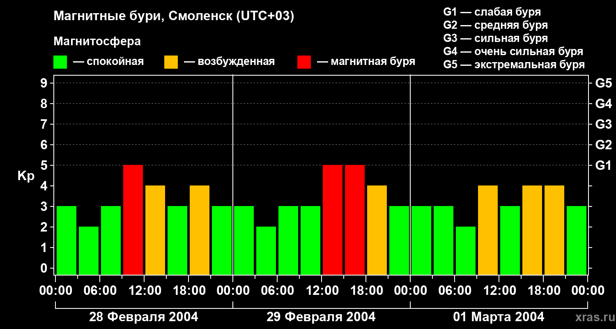Click the '18:00' time label for 01 March
The width and height of the screenshot is (616, 329).
click(543, 290)
